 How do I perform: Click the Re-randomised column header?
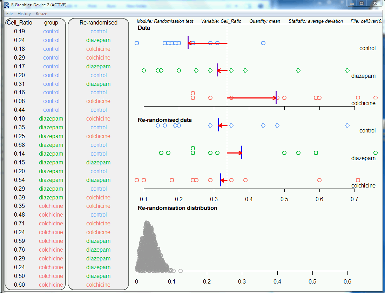click(99, 23)
